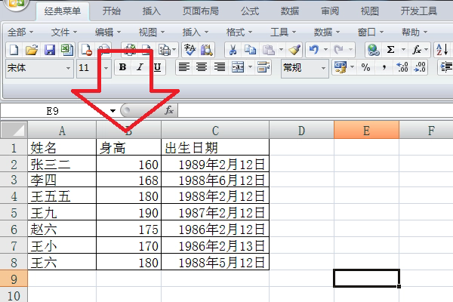453x302 pixels.
Task: Run the spelling check icon
Action: (190, 50)
